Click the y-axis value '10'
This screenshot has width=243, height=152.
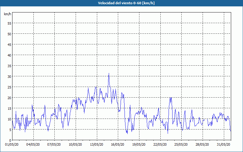tap(9, 119)
